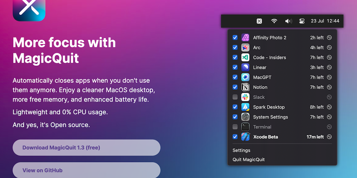Uncheck the Affinity Photo 2 checkbox
This screenshot has height=178, width=357.
(x=235, y=38)
